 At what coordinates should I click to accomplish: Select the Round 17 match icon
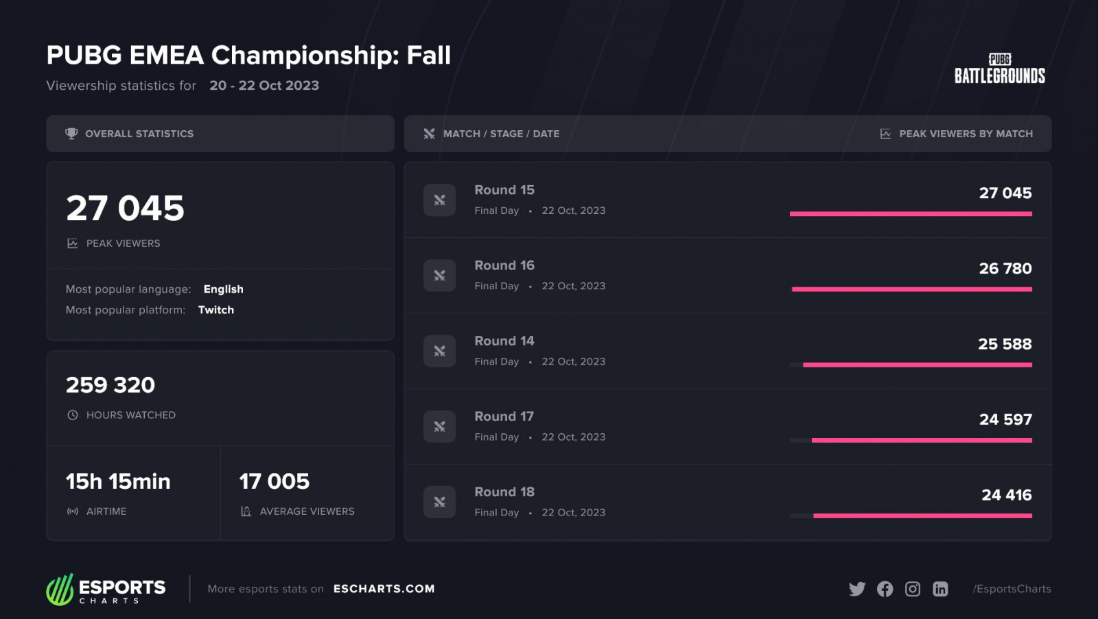coord(439,426)
